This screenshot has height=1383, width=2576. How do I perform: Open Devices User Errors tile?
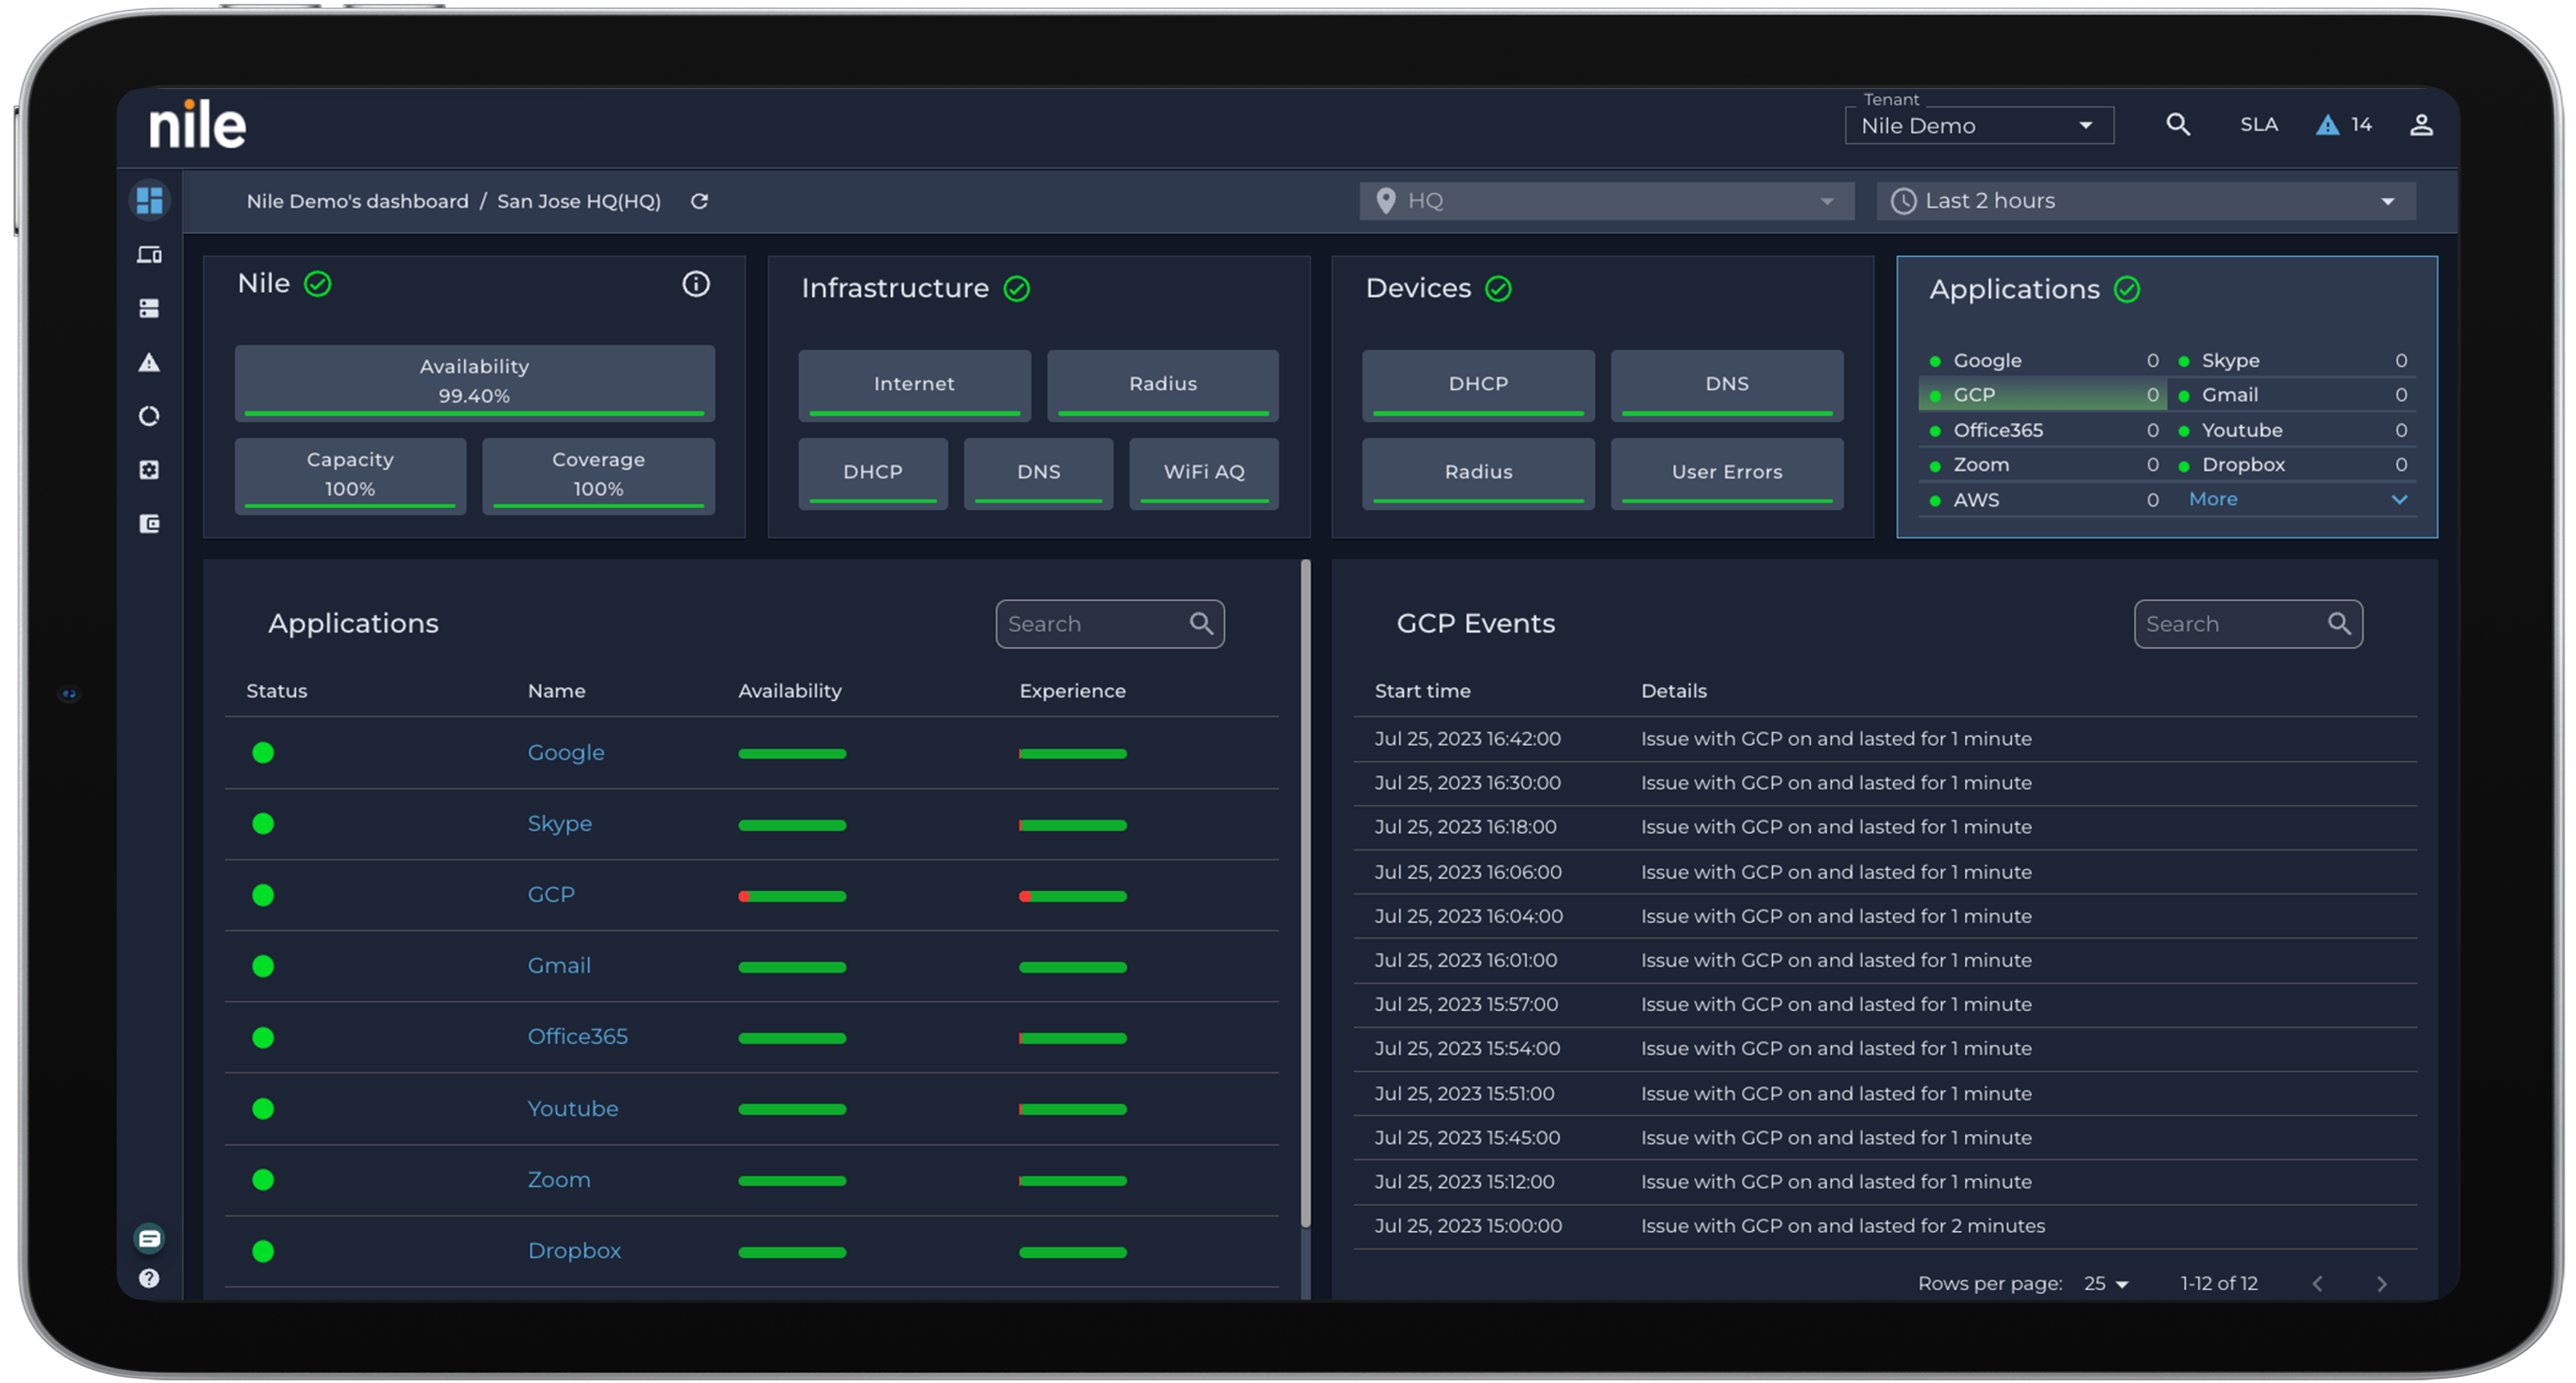click(1726, 473)
